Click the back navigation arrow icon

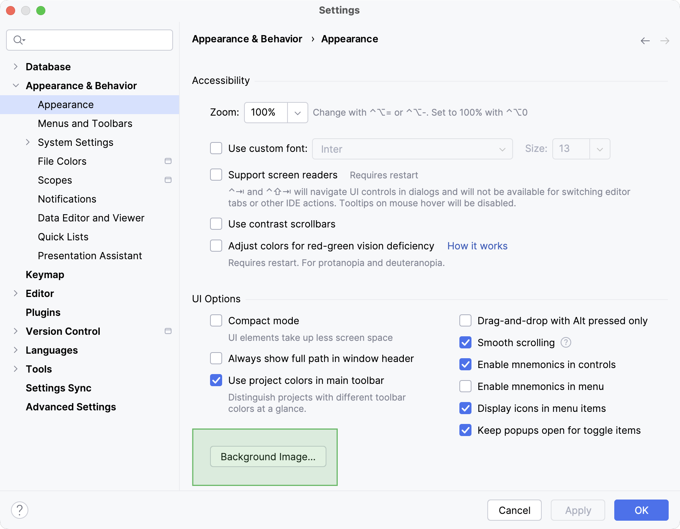pyautogui.click(x=644, y=40)
